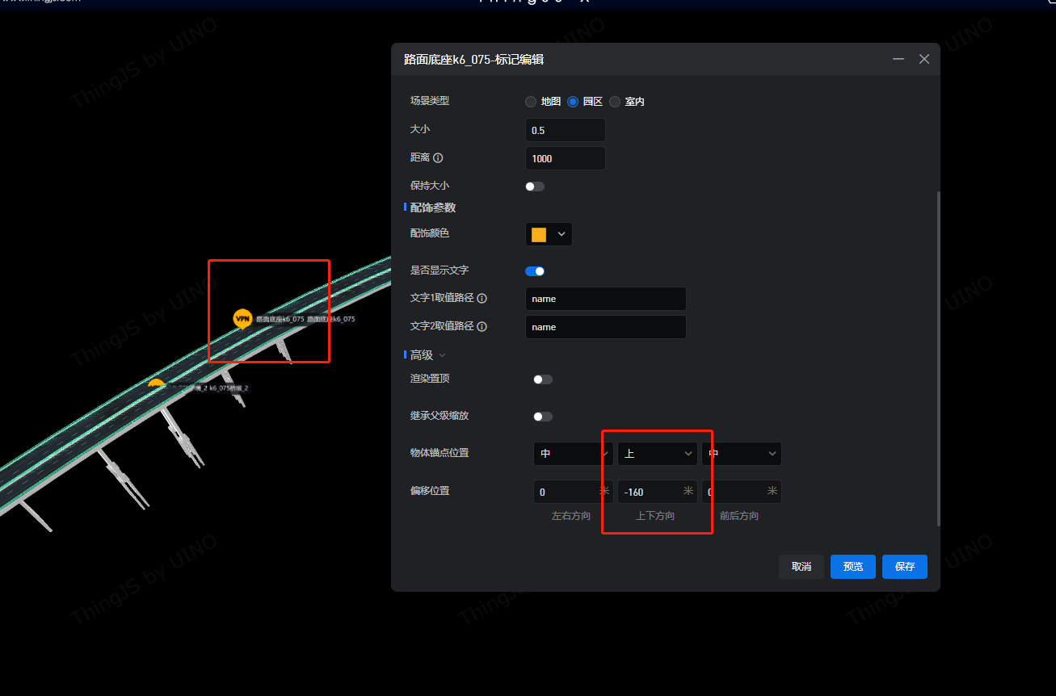Click the 文字2取值路径 name field
Screen dimensions: 1056x696
click(x=606, y=327)
